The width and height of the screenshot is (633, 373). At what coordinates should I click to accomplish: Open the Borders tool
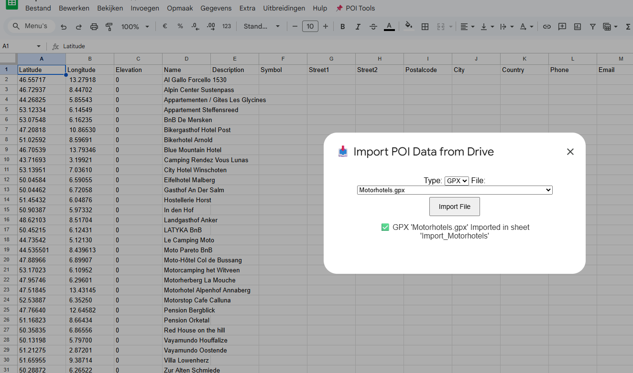pos(425,27)
